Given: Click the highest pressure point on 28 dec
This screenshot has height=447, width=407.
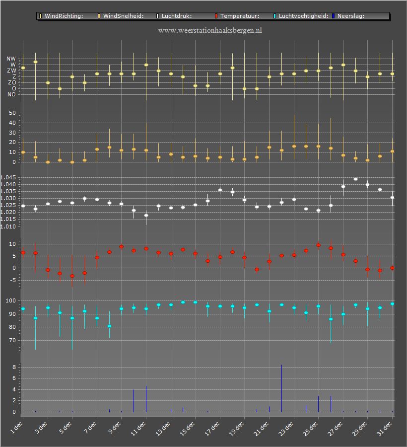Looking at the screenshot, I should pos(355,179).
